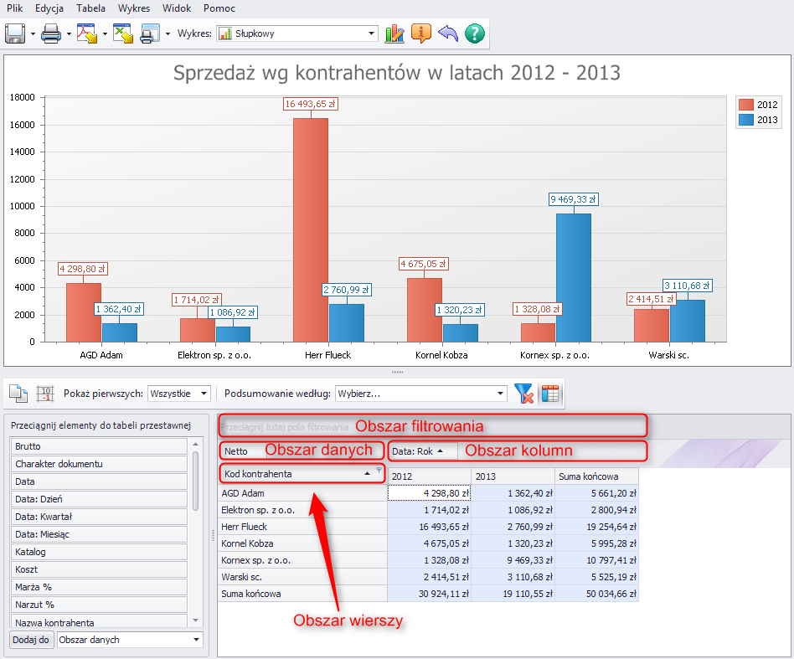Click the printer icon in toolbar
The width and height of the screenshot is (794, 659).
pyautogui.click(x=51, y=33)
